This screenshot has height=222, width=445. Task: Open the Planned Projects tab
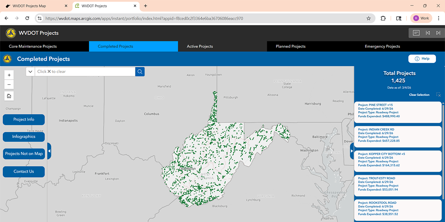pyautogui.click(x=311, y=46)
